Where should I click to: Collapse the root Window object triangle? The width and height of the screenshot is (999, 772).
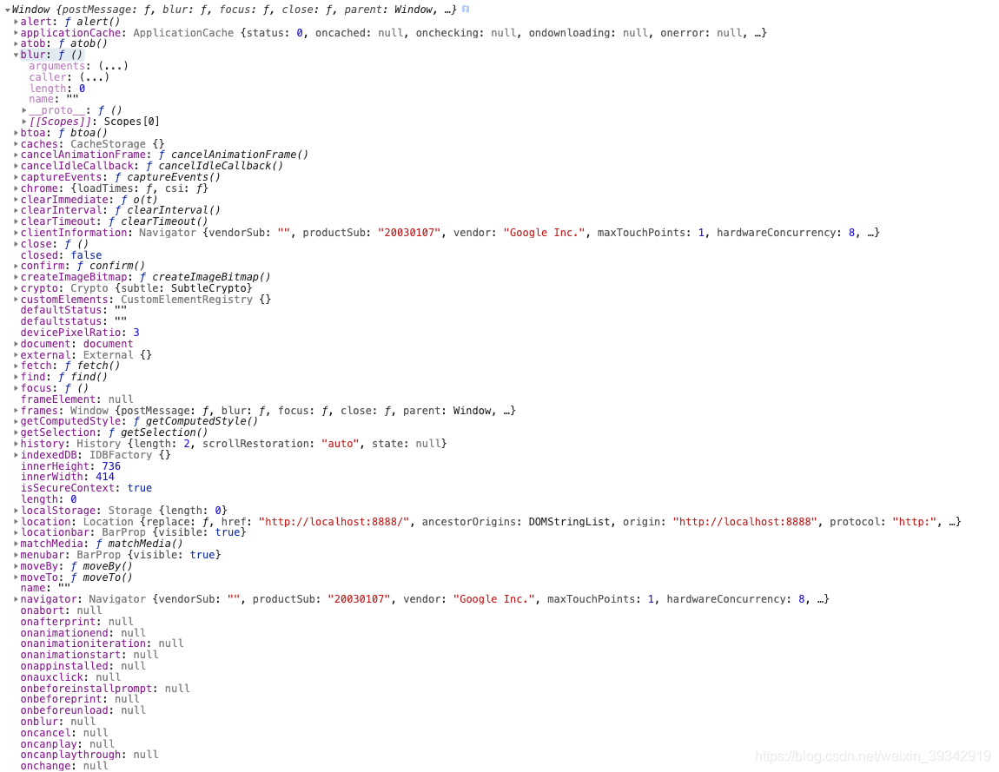(8, 10)
